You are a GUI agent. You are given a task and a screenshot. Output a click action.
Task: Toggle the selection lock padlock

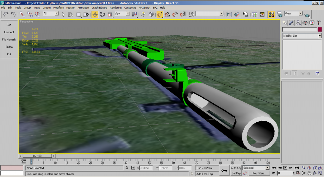[127, 168]
